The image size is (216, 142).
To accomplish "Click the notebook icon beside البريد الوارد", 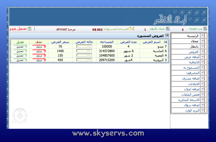I will tap(203, 111).
